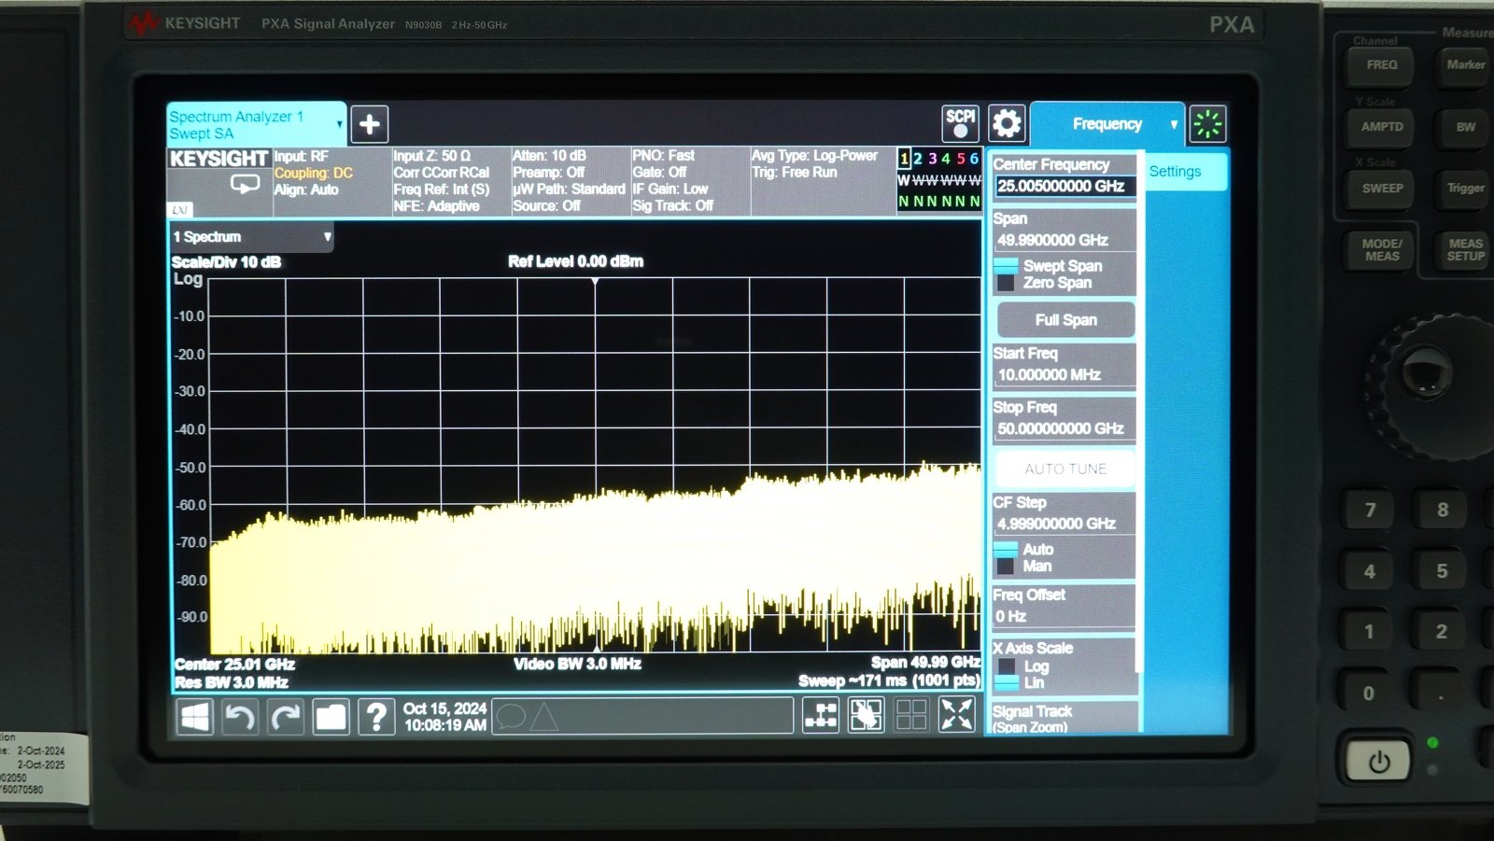The height and width of the screenshot is (841, 1494).
Task: Edit the Freq Offset 0 Hz field
Action: coord(1064,616)
